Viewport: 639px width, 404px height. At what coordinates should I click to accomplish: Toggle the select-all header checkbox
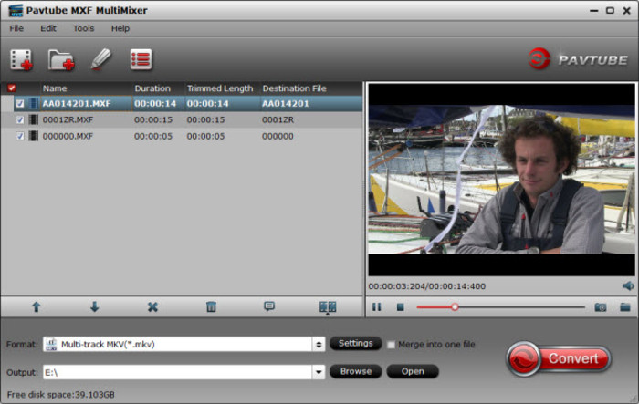pos(11,88)
